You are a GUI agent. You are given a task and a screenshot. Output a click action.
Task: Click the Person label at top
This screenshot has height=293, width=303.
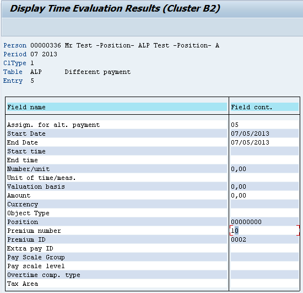coord(15,45)
